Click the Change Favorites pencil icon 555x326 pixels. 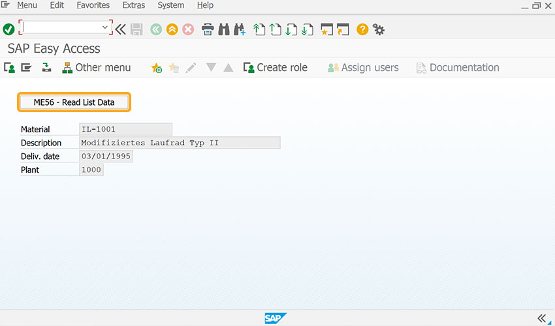[x=191, y=68]
